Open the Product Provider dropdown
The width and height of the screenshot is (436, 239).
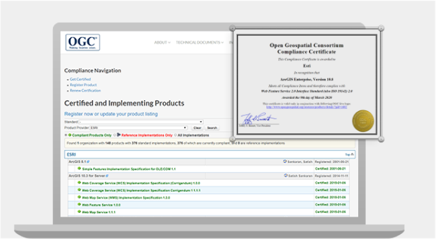point(138,128)
